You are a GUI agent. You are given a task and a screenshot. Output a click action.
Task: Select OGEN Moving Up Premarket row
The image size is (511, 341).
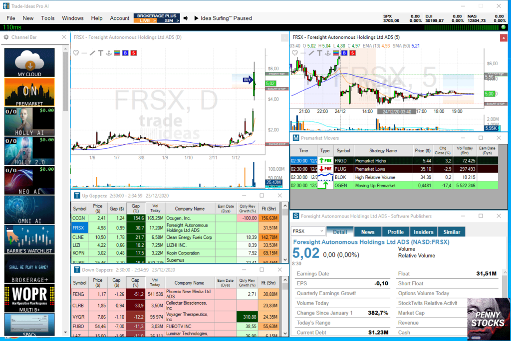(x=394, y=186)
